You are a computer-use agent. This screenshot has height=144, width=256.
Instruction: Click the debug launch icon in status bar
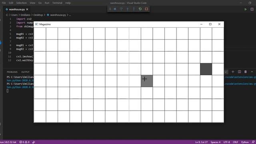pyautogui.click(x=34, y=142)
